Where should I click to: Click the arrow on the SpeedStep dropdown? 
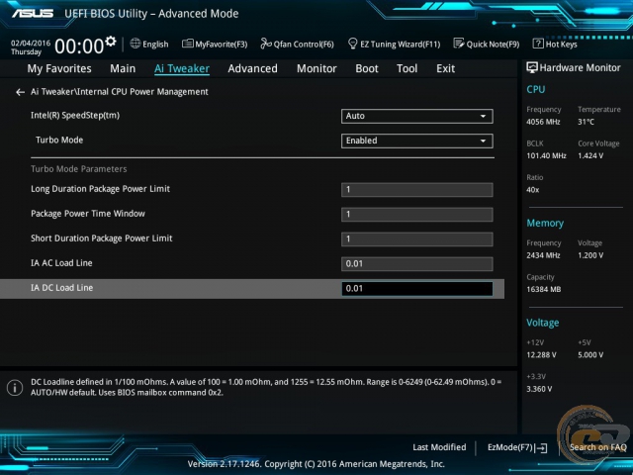click(483, 117)
